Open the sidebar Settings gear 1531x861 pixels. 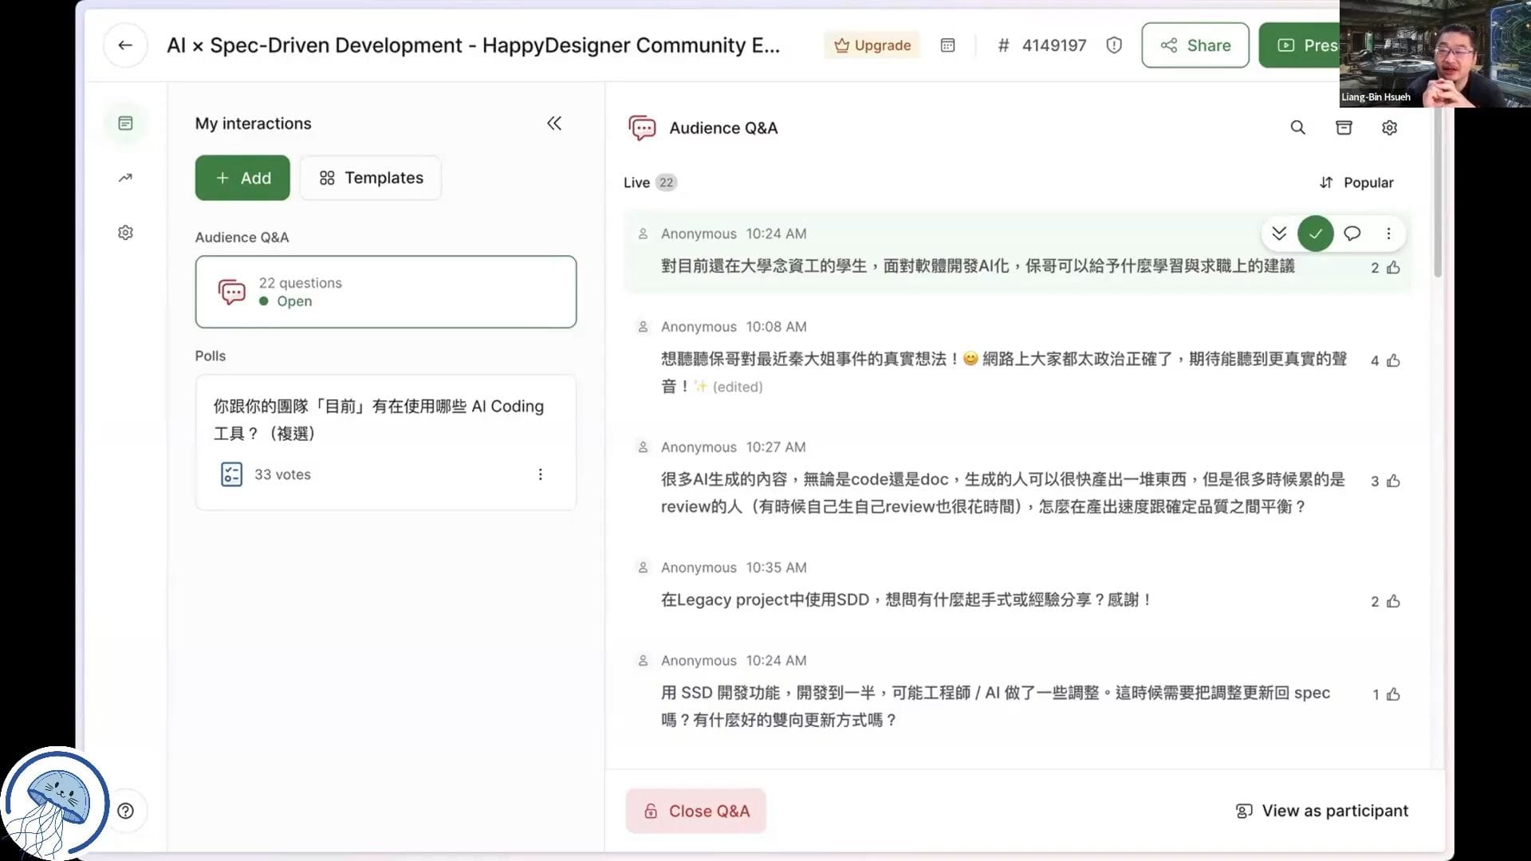click(x=125, y=233)
